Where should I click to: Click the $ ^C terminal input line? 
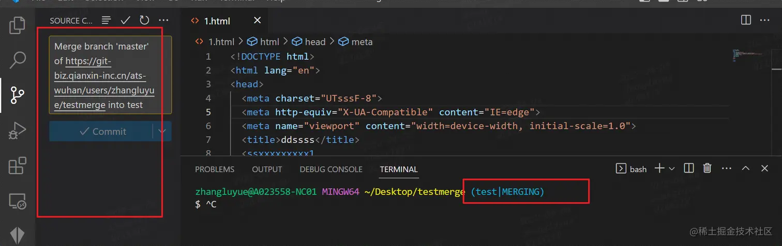pyautogui.click(x=206, y=205)
